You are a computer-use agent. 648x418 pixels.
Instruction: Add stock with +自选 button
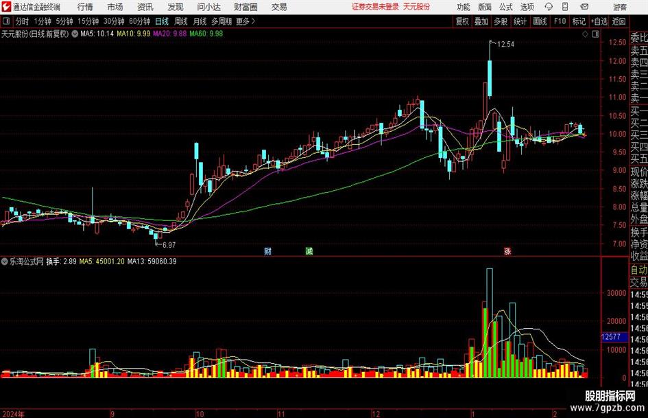point(599,21)
